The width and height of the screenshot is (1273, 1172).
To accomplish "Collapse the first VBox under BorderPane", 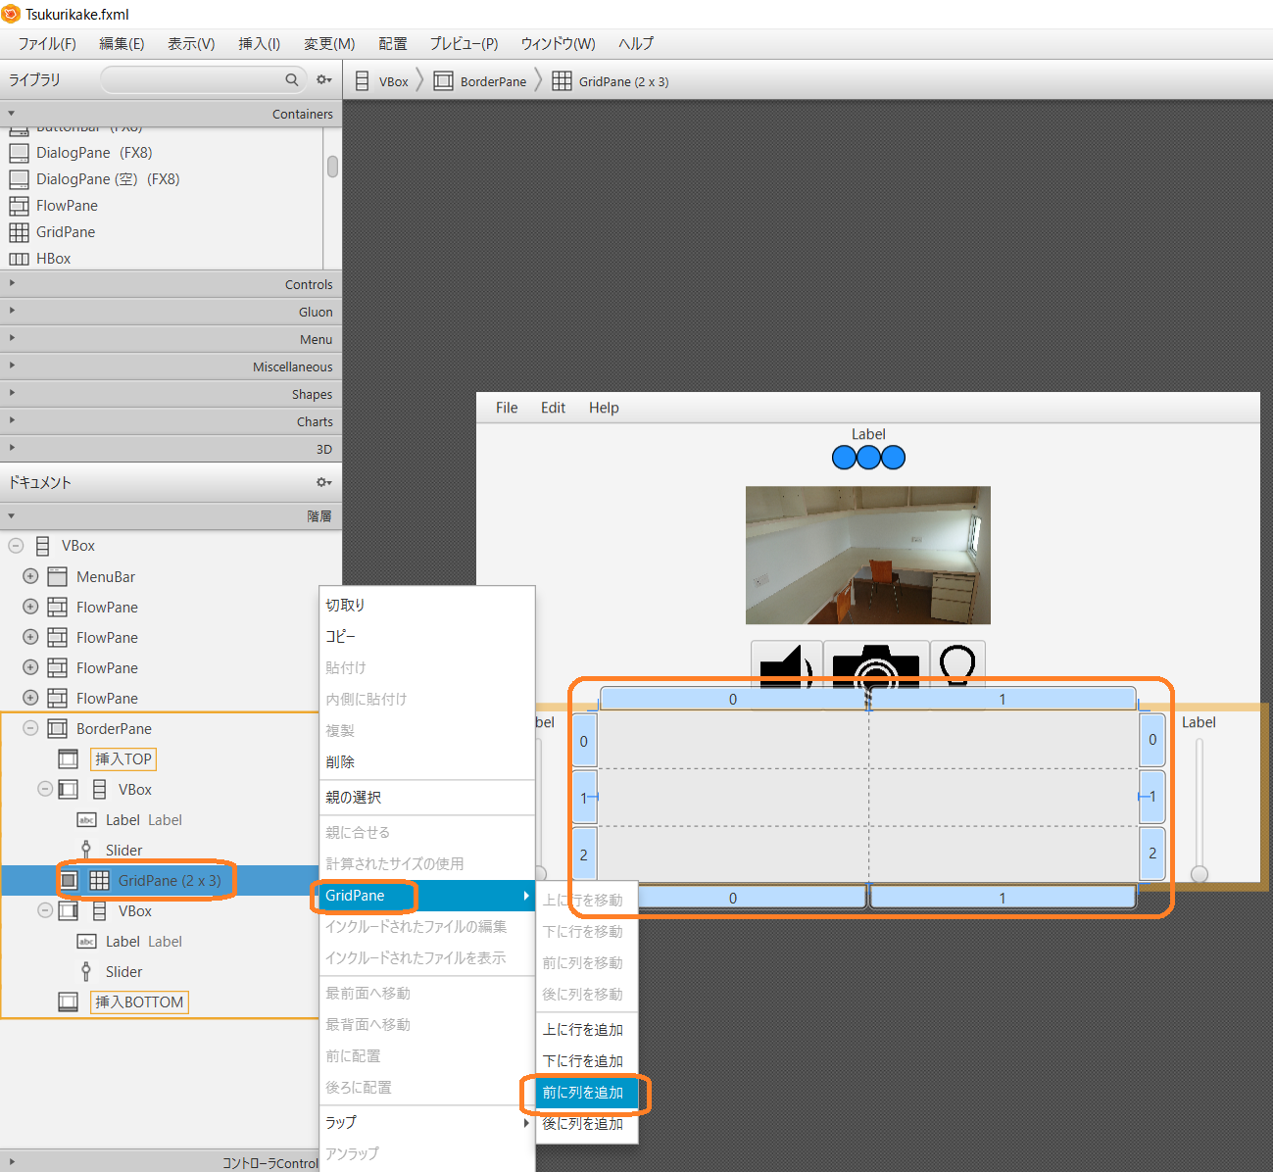I will 44,789.
